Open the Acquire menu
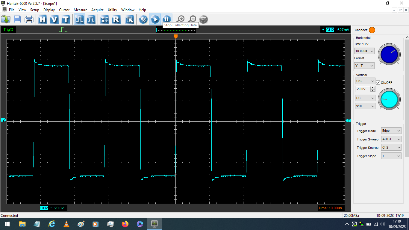Viewport: 409px width, 230px height. coord(98,10)
